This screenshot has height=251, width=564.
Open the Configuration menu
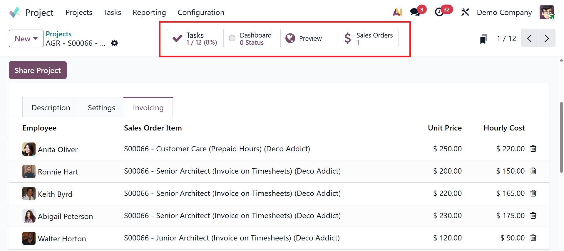point(201,12)
